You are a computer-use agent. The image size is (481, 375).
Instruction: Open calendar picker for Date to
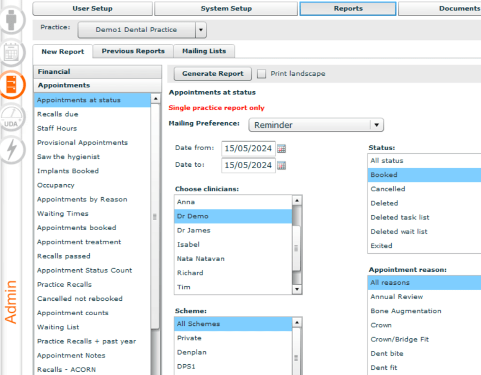click(x=282, y=166)
